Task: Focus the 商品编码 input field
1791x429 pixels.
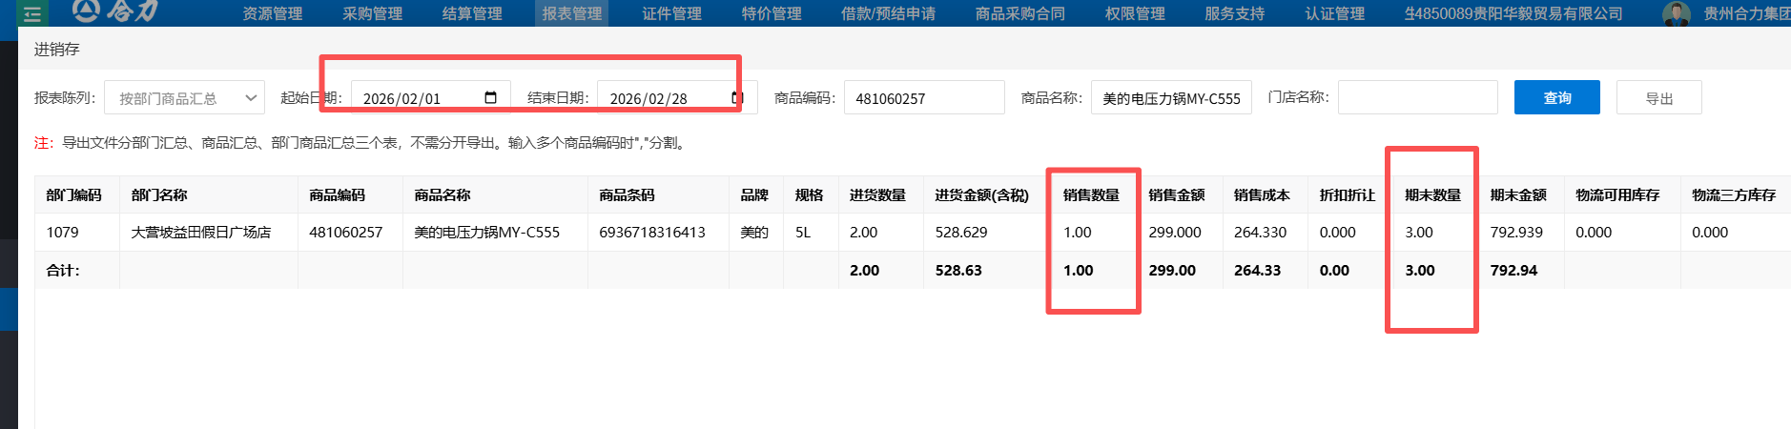Action: click(923, 98)
